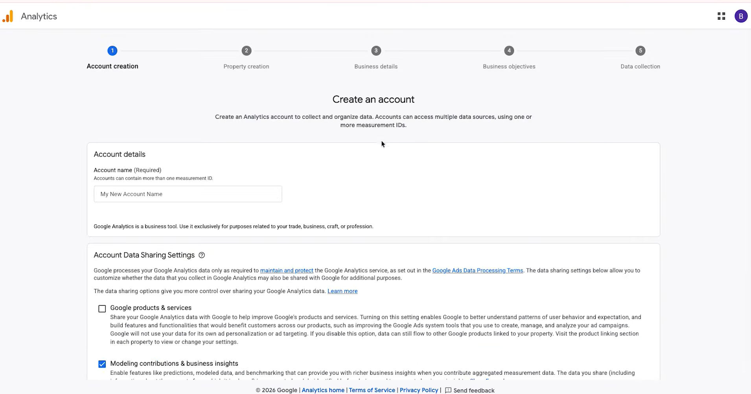The height and width of the screenshot is (394, 751).
Task: Open the Google apps grid launcher
Action: [721, 16]
